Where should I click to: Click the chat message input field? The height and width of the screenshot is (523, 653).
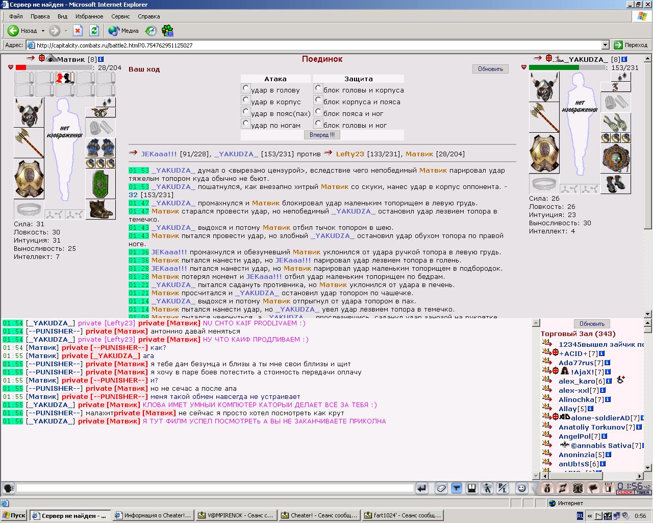pos(215,488)
